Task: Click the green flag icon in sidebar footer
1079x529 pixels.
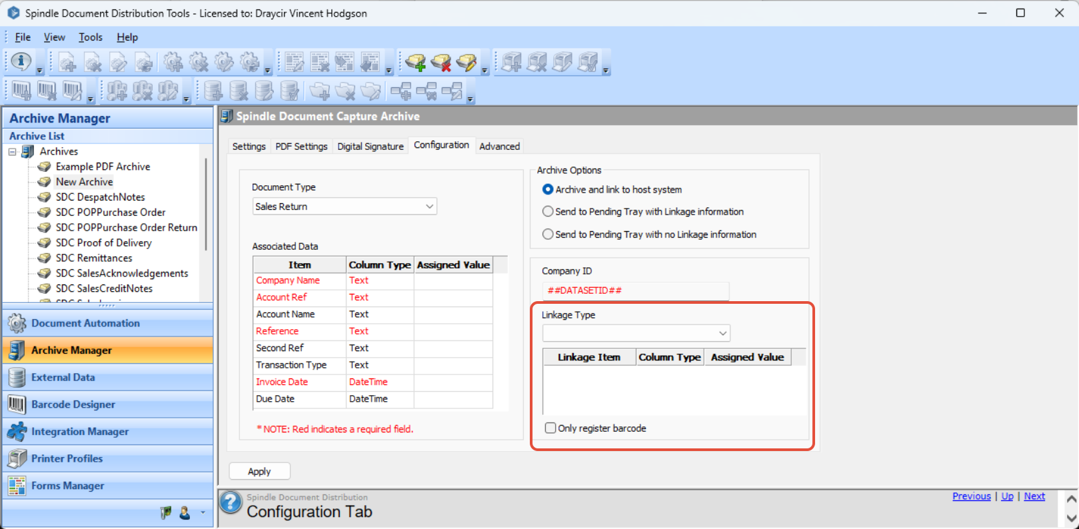Action: click(x=166, y=512)
